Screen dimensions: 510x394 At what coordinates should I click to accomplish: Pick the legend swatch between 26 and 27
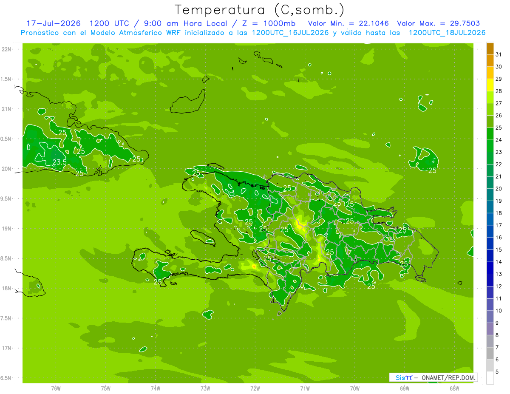(490, 109)
